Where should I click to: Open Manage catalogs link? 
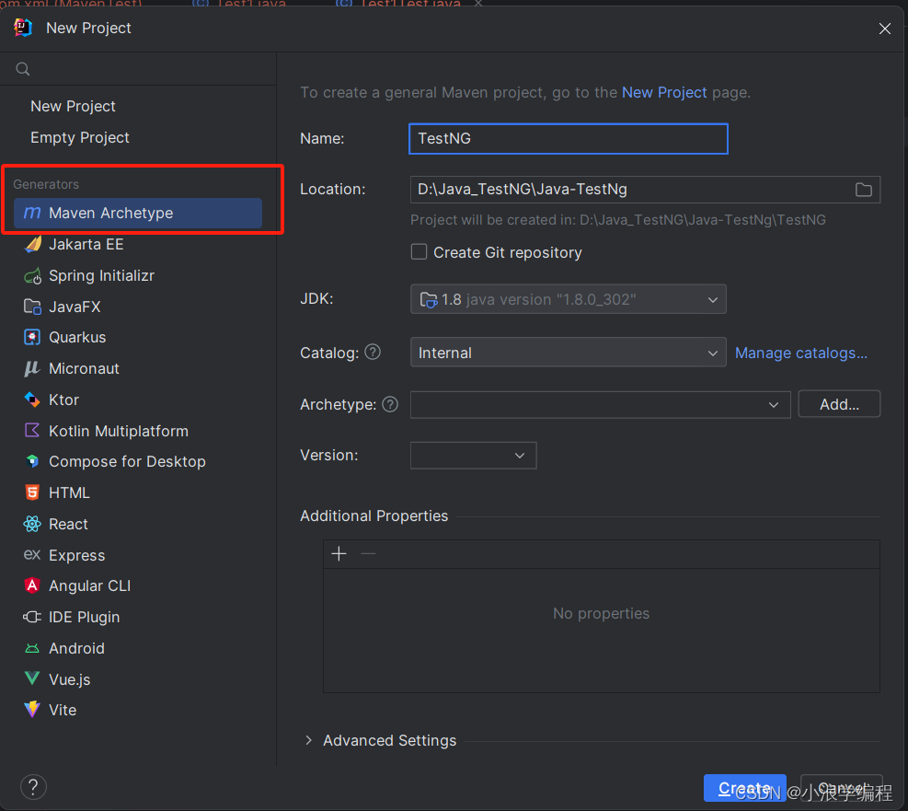(x=801, y=353)
